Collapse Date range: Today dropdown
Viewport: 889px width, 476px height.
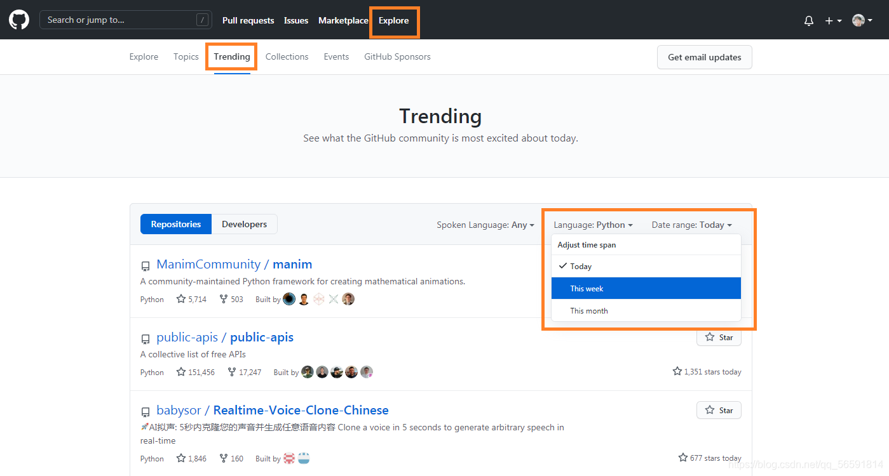click(692, 225)
